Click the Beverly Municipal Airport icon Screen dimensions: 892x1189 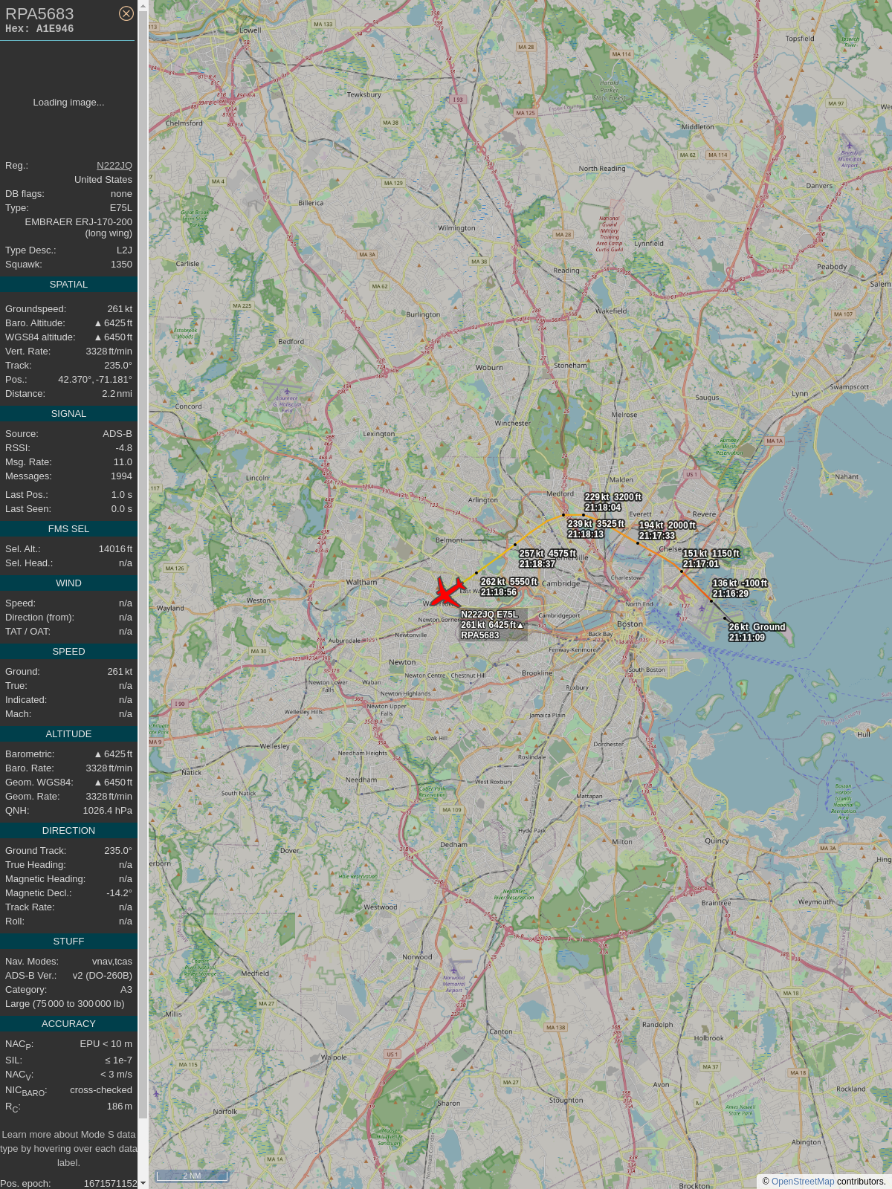(850, 146)
